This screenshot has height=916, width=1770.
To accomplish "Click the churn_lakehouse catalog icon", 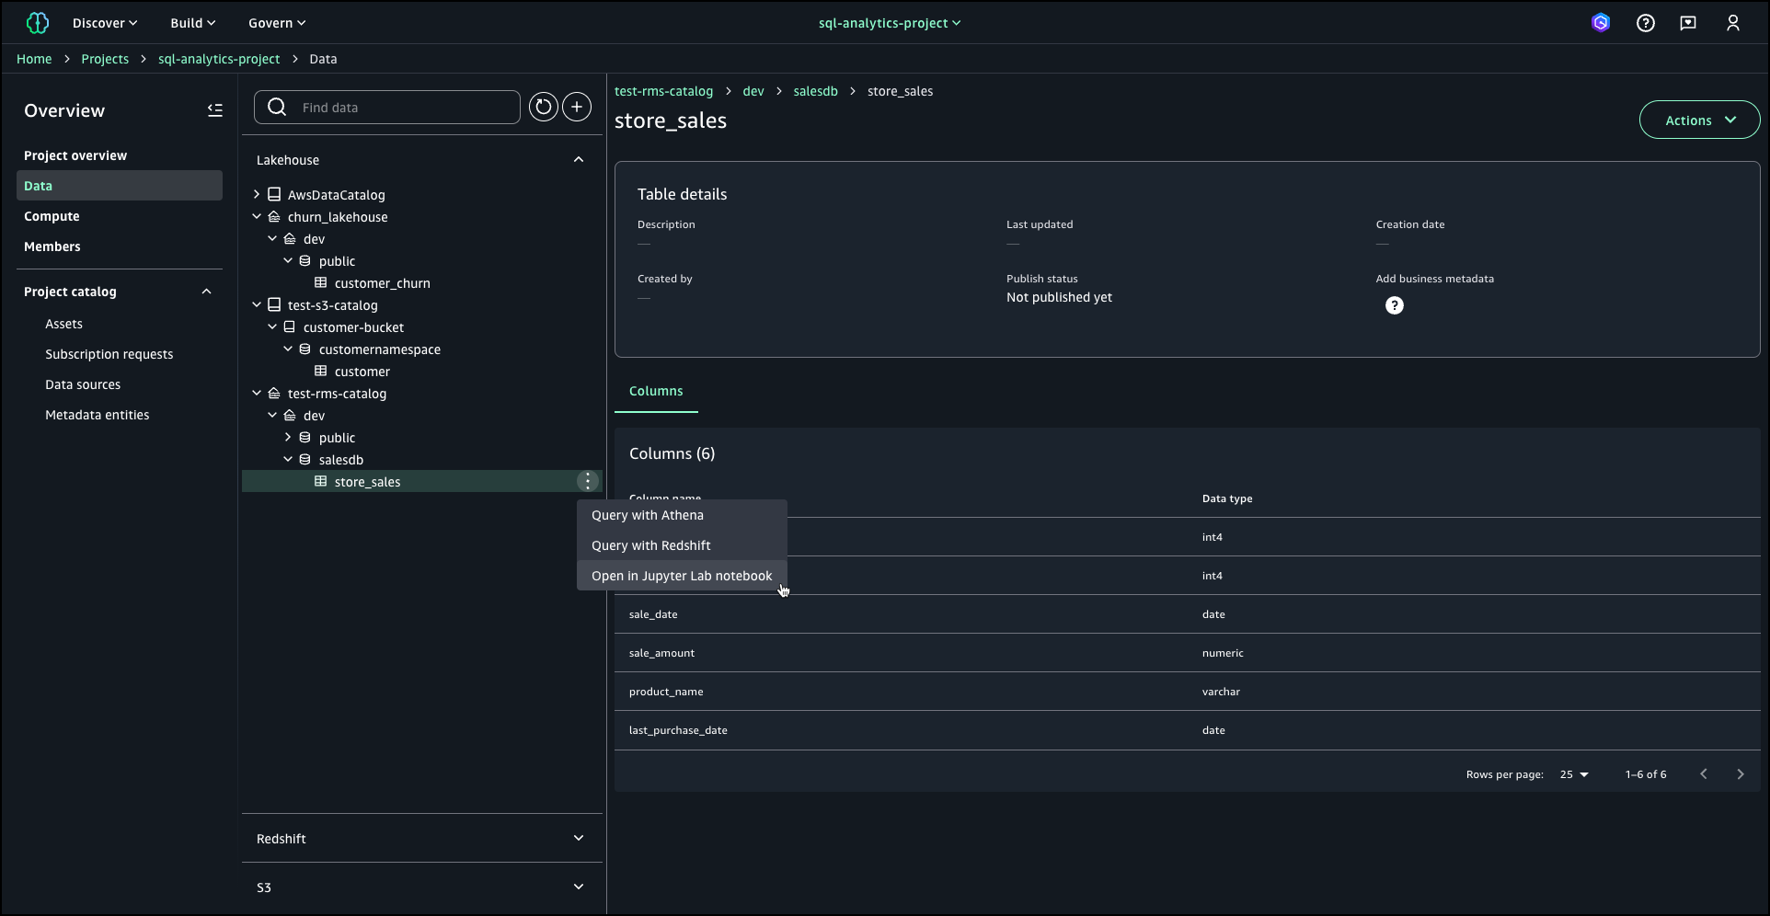I will 274,217.
